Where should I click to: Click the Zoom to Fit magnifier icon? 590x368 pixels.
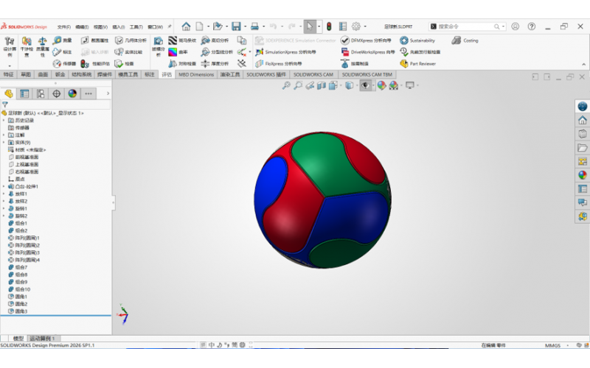(x=286, y=85)
